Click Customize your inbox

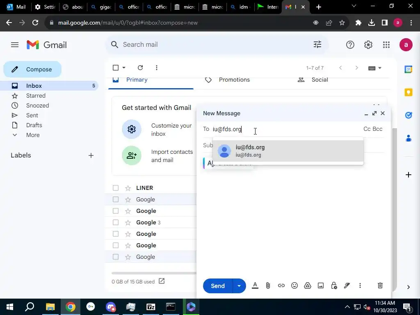[x=171, y=130]
